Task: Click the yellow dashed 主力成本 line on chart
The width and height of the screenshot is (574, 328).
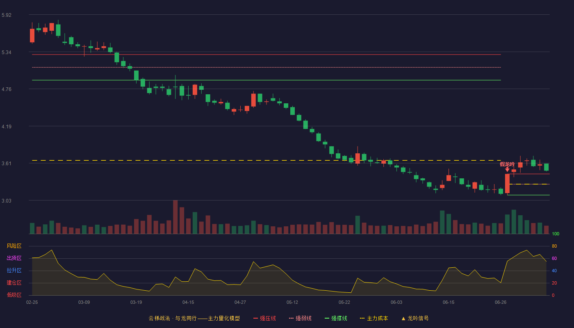Action: (x=266, y=160)
